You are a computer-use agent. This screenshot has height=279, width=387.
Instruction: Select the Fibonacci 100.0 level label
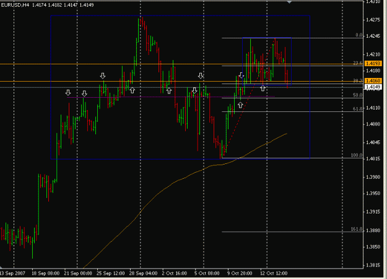[x=357, y=155]
